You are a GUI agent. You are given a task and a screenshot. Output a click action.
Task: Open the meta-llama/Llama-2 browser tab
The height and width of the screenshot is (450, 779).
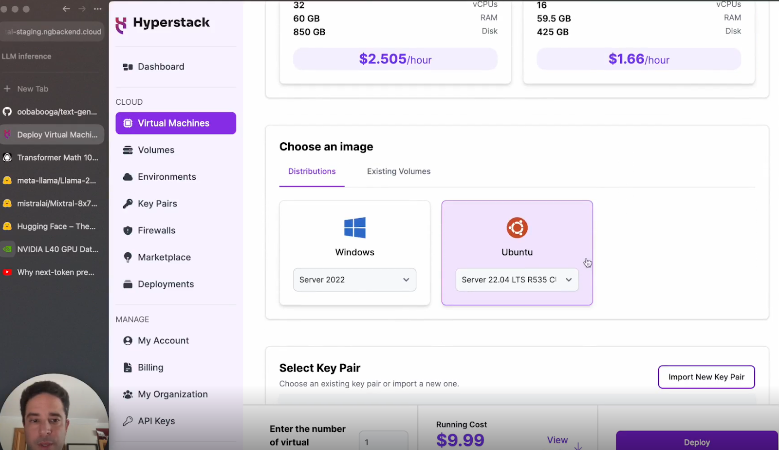(52, 180)
